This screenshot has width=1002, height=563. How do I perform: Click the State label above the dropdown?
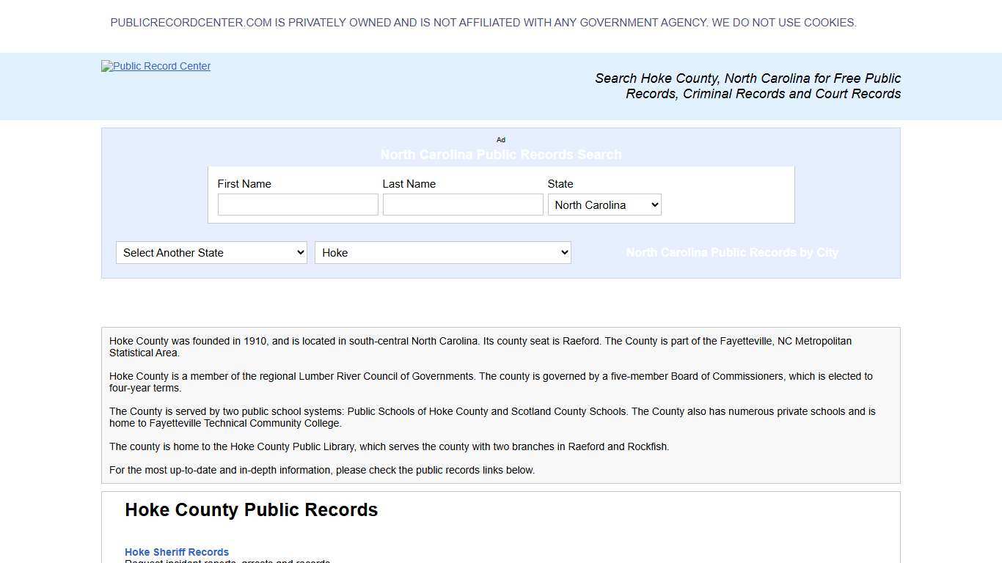[560, 184]
